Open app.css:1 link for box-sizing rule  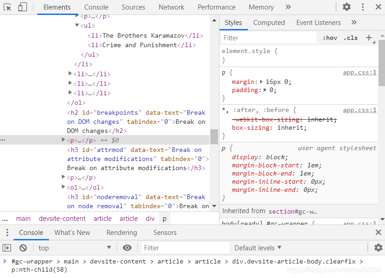(x=360, y=110)
